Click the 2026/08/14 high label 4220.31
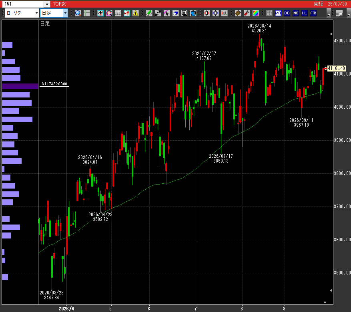 coord(259,28)
